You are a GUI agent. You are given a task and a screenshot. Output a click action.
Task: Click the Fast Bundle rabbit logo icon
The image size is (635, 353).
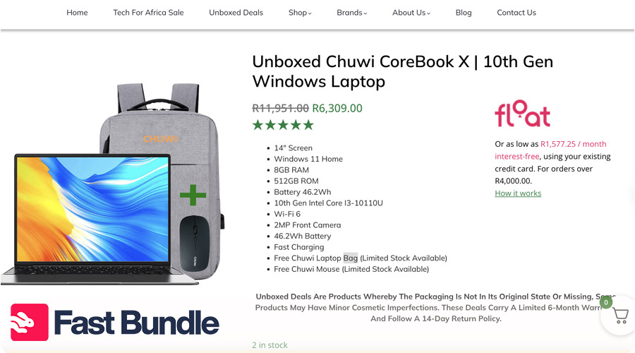[30, 322]
